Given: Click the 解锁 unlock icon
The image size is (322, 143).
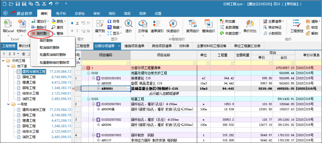Looking at the screenshot, I should coord(308,33).
